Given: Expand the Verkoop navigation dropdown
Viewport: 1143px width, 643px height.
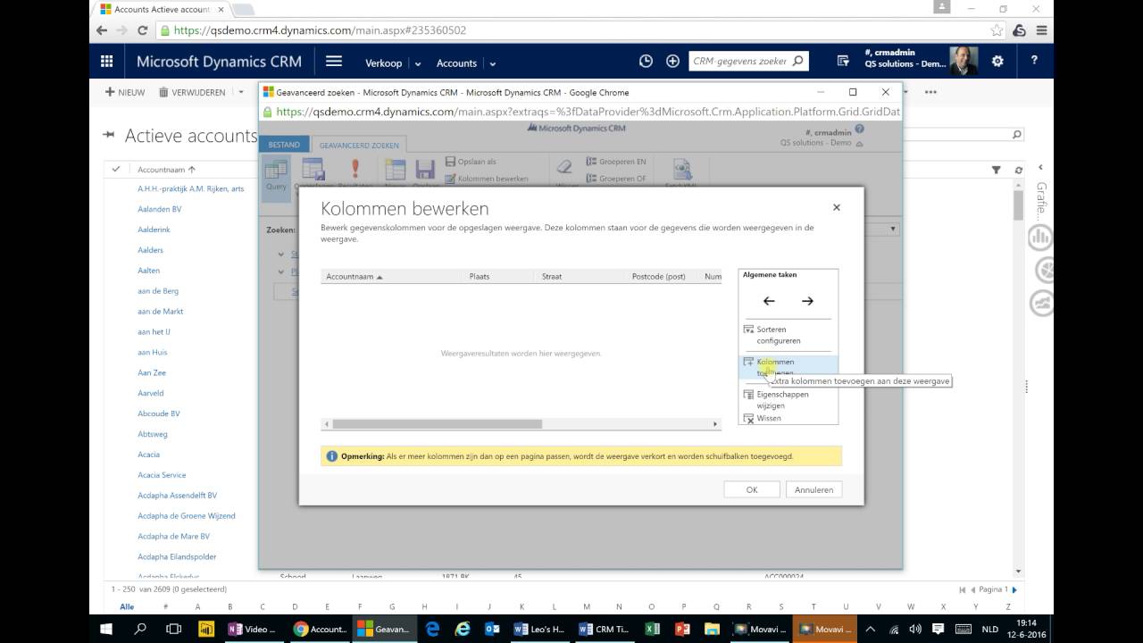Looking at the screenshot, I should (417, 64).
